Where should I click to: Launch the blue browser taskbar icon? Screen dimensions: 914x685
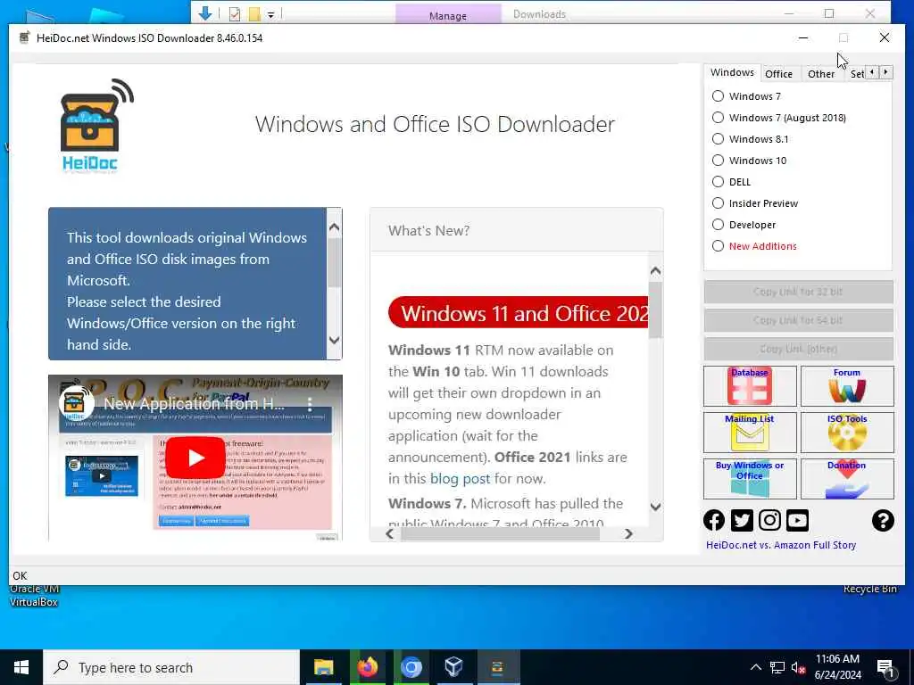pyautogui.click(x=411, y=667)
